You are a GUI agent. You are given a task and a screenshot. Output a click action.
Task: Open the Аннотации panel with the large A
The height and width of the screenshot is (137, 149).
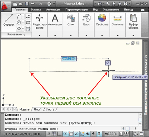pos(55,25)
